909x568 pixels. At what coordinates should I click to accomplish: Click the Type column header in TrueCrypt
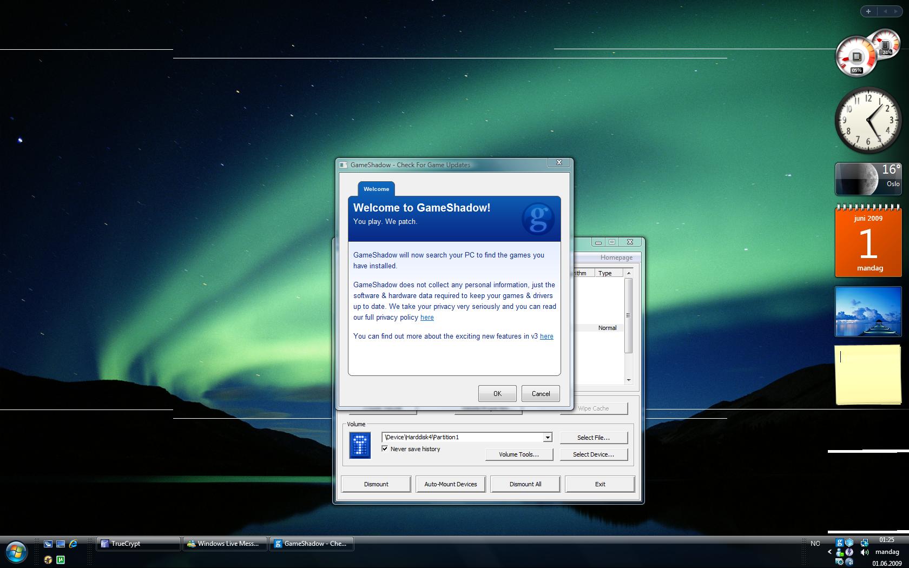click(609, 273)
